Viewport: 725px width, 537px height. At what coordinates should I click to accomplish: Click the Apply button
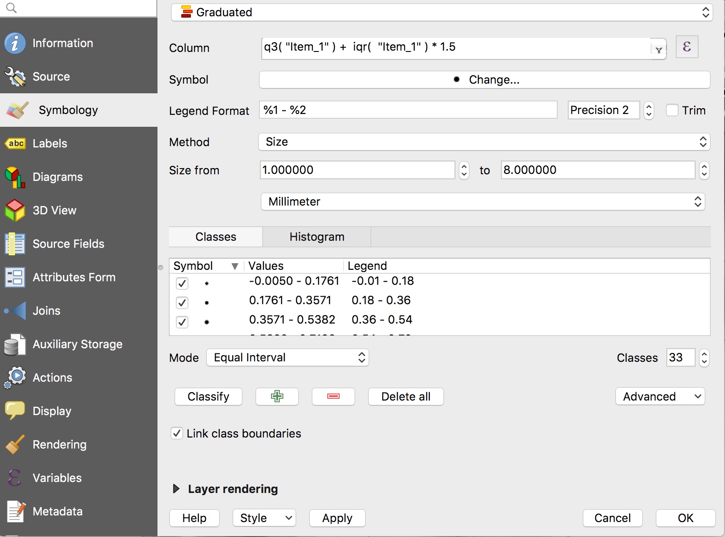tap(337, 518)
